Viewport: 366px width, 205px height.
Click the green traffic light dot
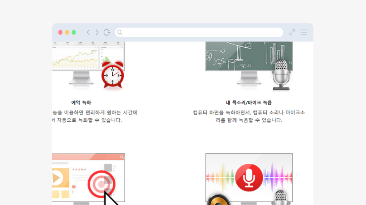pos(73,32)
